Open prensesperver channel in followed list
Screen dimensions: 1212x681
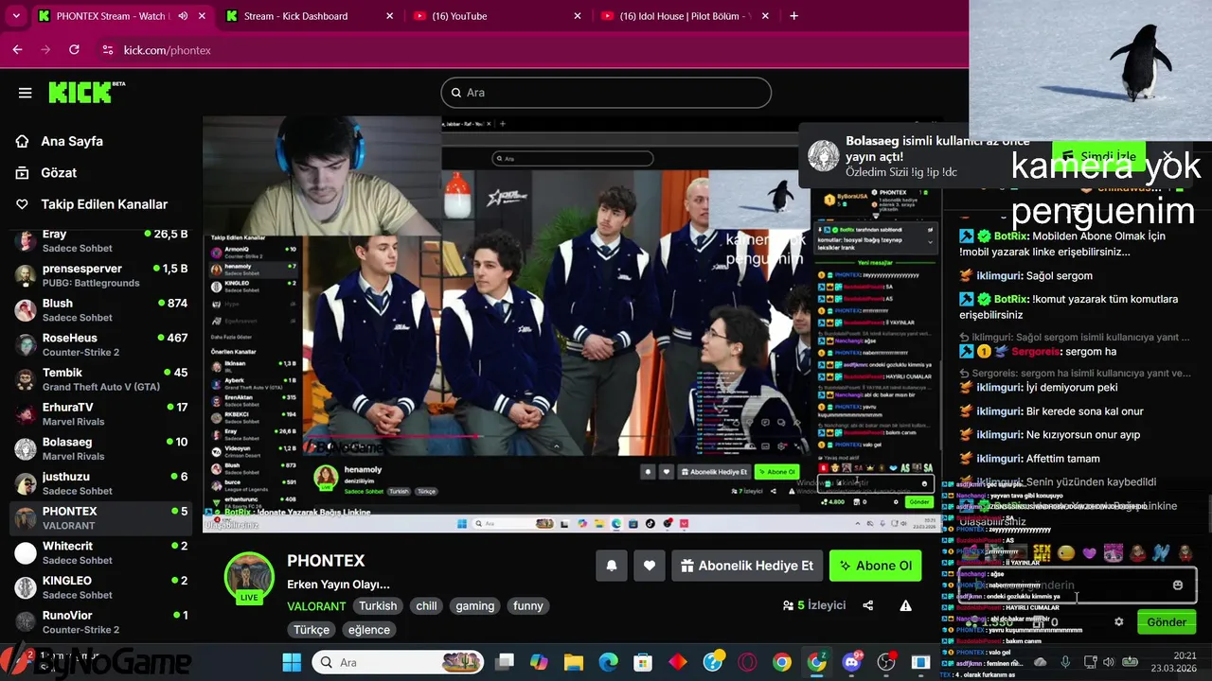(x=99, y=275)
